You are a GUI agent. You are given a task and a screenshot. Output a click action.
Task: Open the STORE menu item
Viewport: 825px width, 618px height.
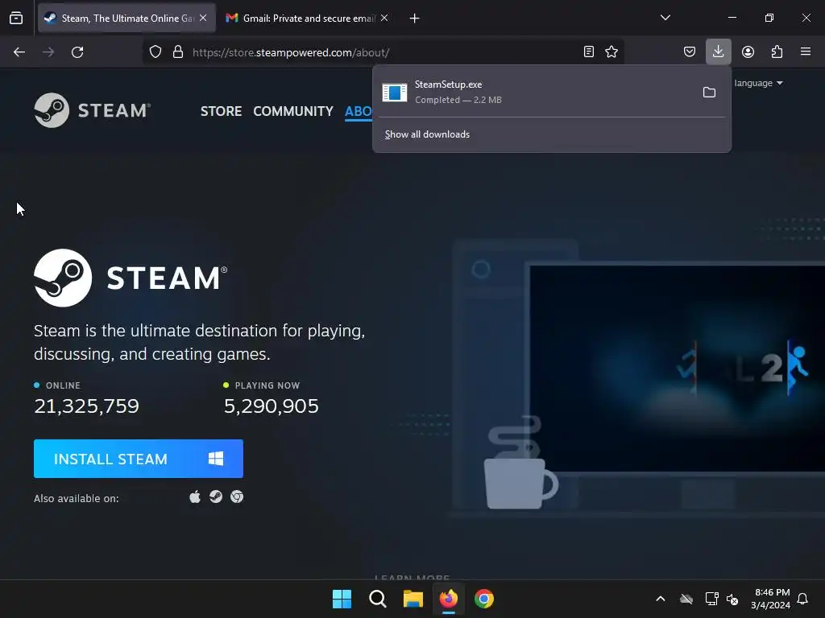(x=221, y=111)
